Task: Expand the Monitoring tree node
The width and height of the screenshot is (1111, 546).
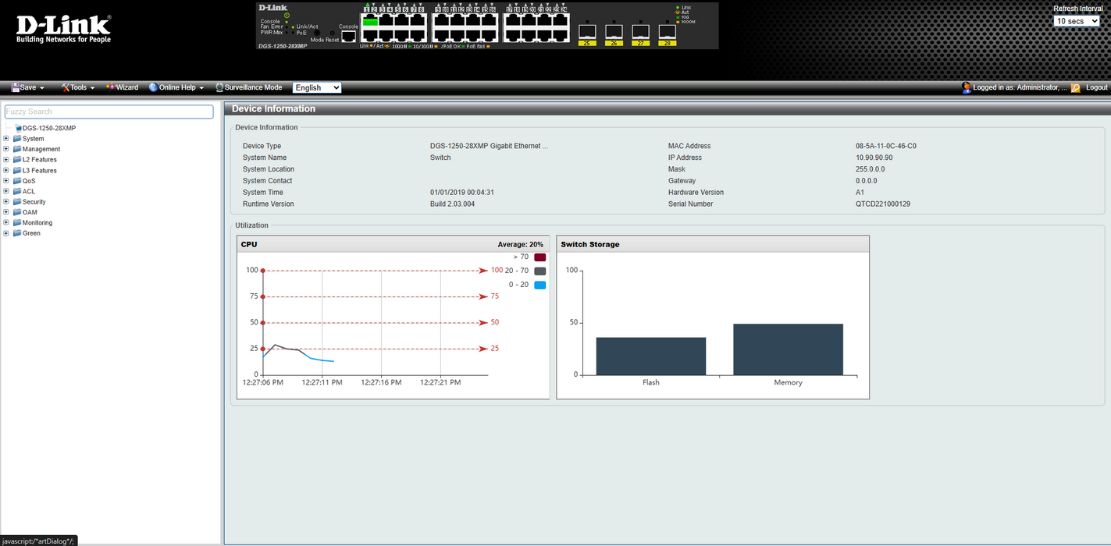Action: point(6,223)
